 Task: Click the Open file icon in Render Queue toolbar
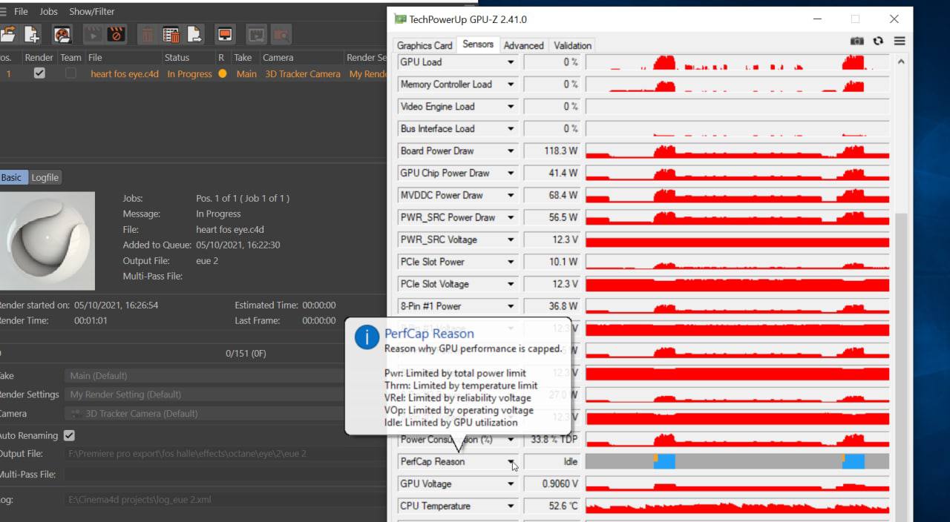click(x=8, y=34)
